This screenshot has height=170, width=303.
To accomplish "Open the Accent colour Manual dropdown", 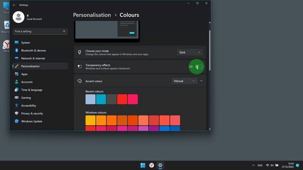I will 184,81.
